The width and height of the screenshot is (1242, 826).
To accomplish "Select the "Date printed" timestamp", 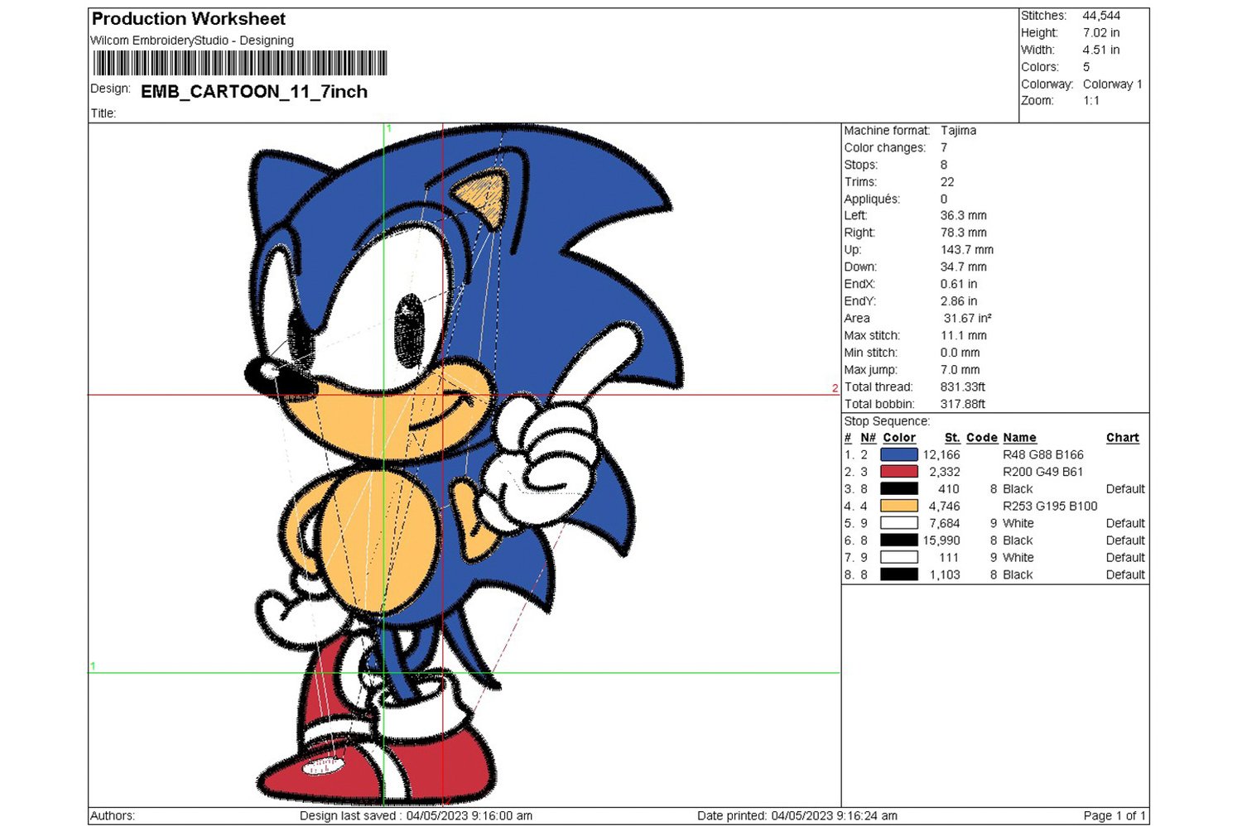I will pyautogui.click(x=797, y=816).
